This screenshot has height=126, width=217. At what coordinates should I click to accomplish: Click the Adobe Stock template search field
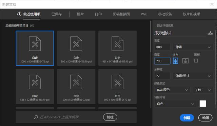(71, 117)
